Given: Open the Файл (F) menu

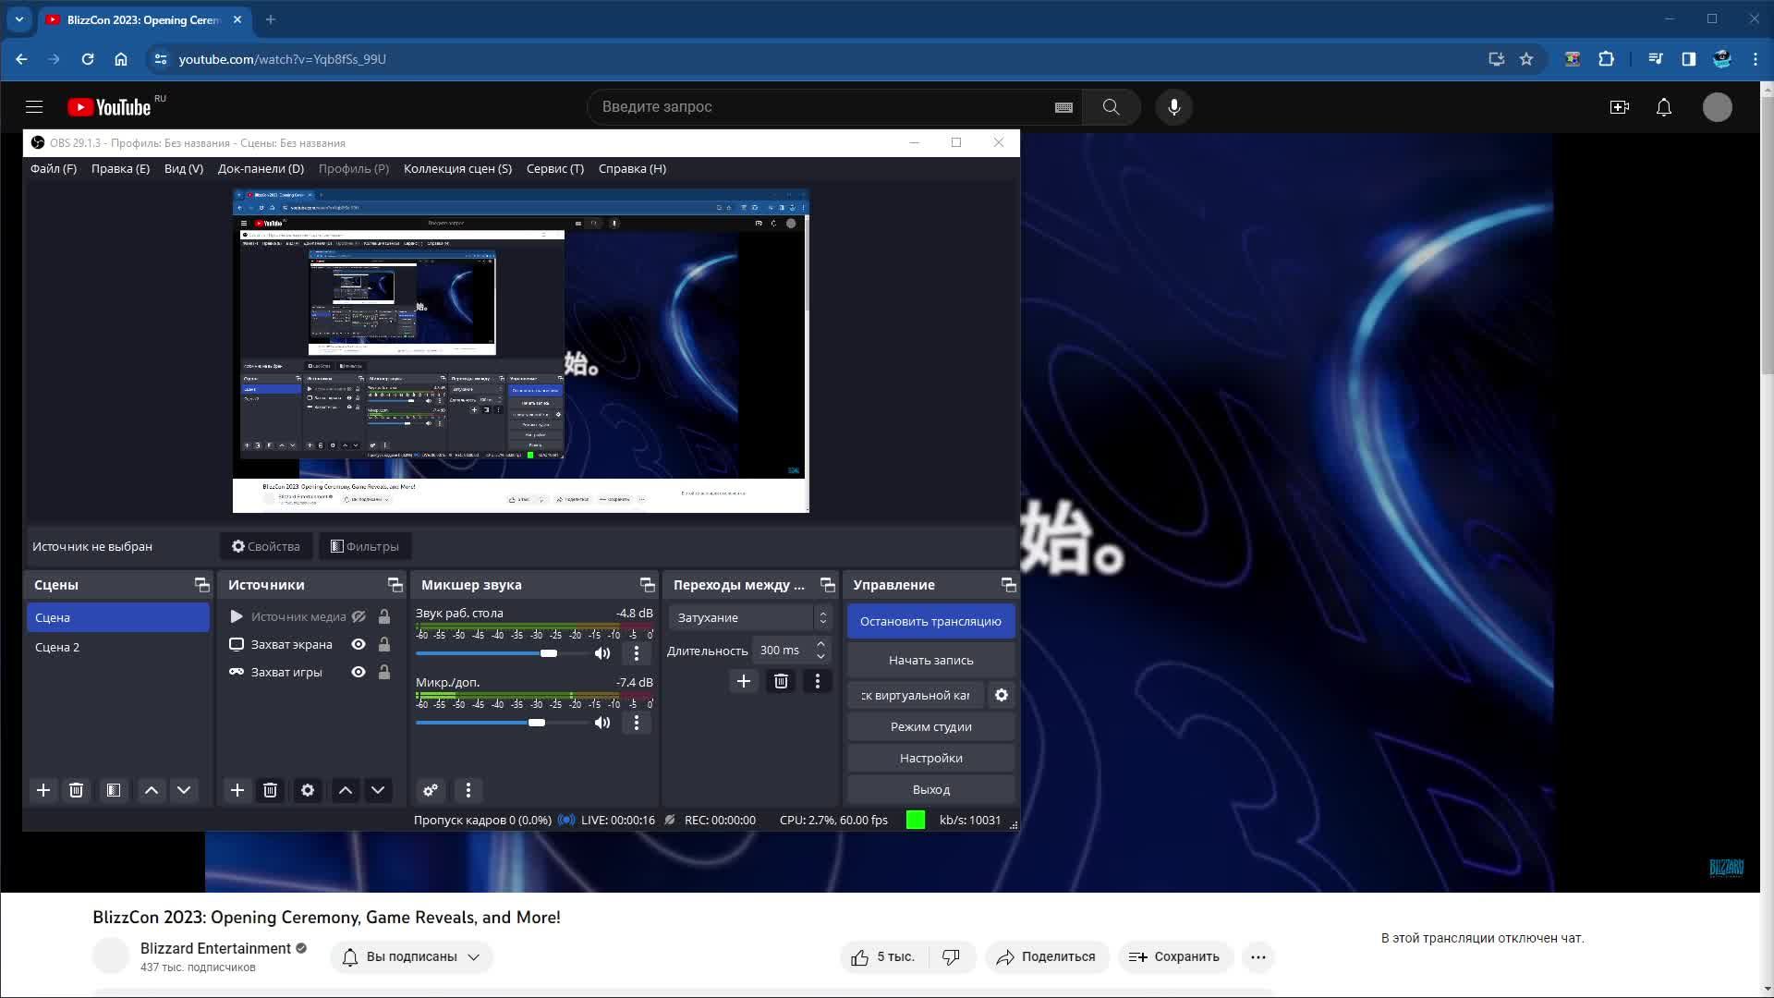Looking at the screenshot, I should click(54, 168).
